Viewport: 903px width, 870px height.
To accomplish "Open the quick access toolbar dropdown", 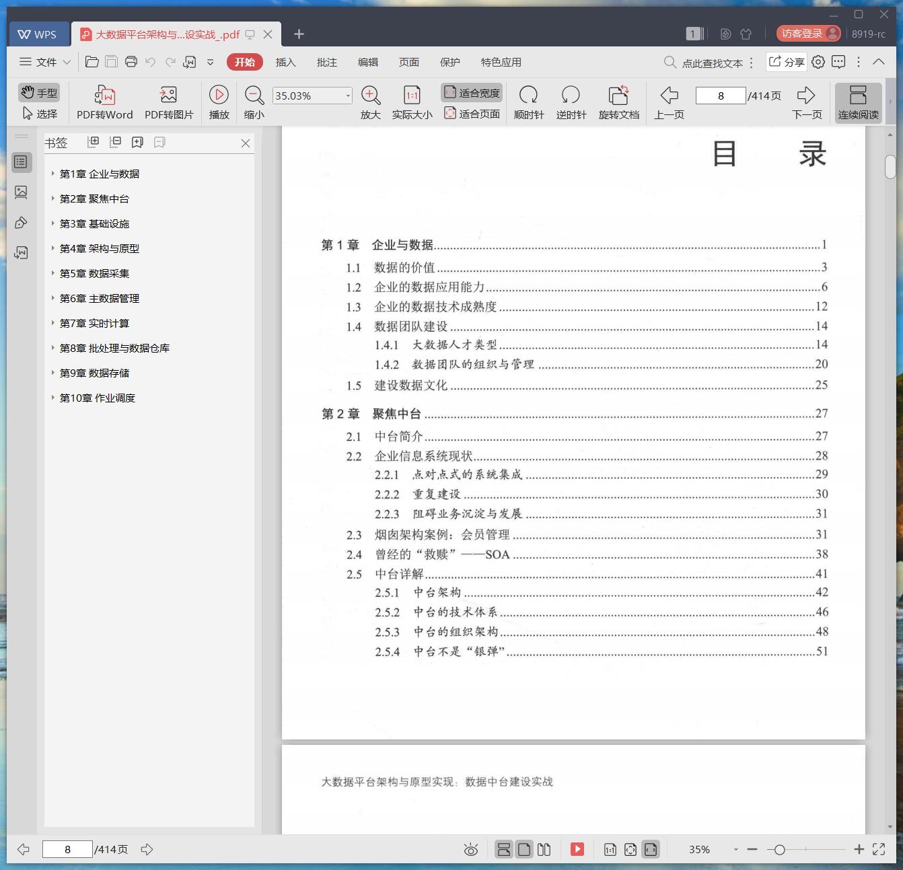I will [x=210, y=62].
